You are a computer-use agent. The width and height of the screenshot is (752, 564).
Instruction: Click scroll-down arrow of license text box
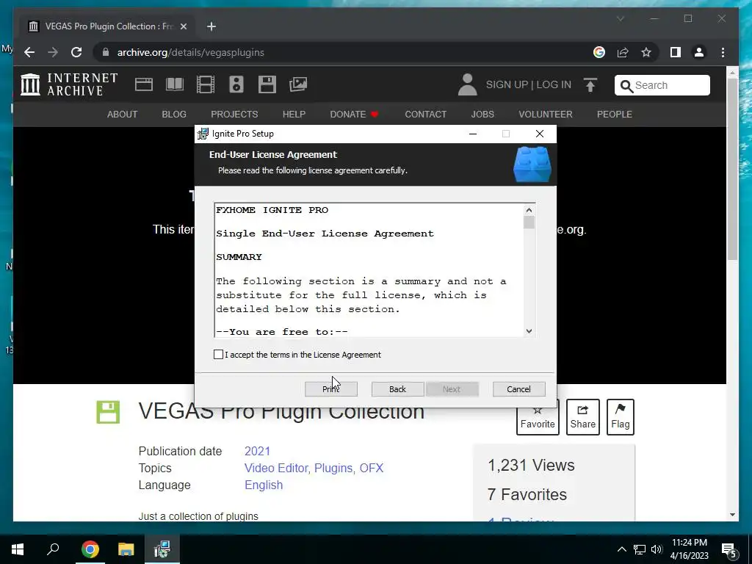coord(529,331)
